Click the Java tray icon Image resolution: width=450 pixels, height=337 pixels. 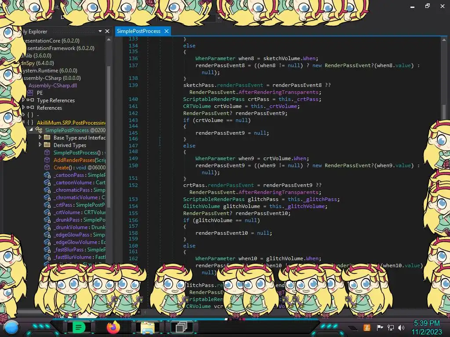point(367,327)
